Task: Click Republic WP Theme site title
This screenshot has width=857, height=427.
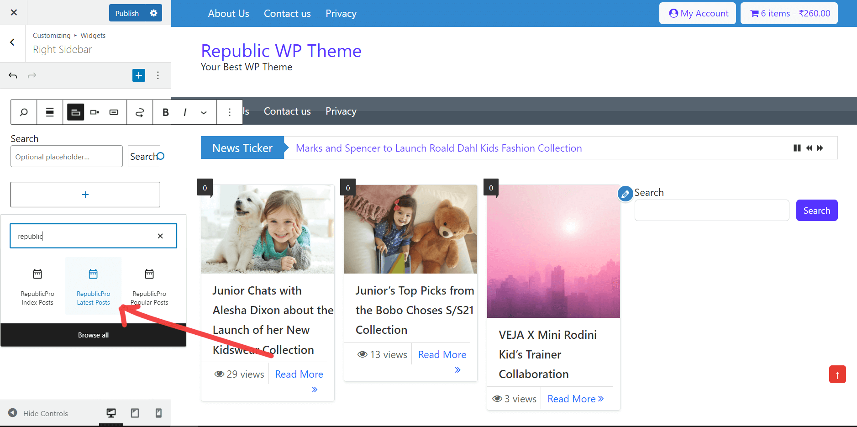Action: pos(281,51)
